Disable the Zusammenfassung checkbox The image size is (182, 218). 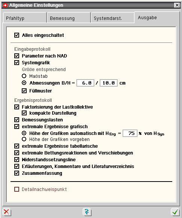[17, 173]
